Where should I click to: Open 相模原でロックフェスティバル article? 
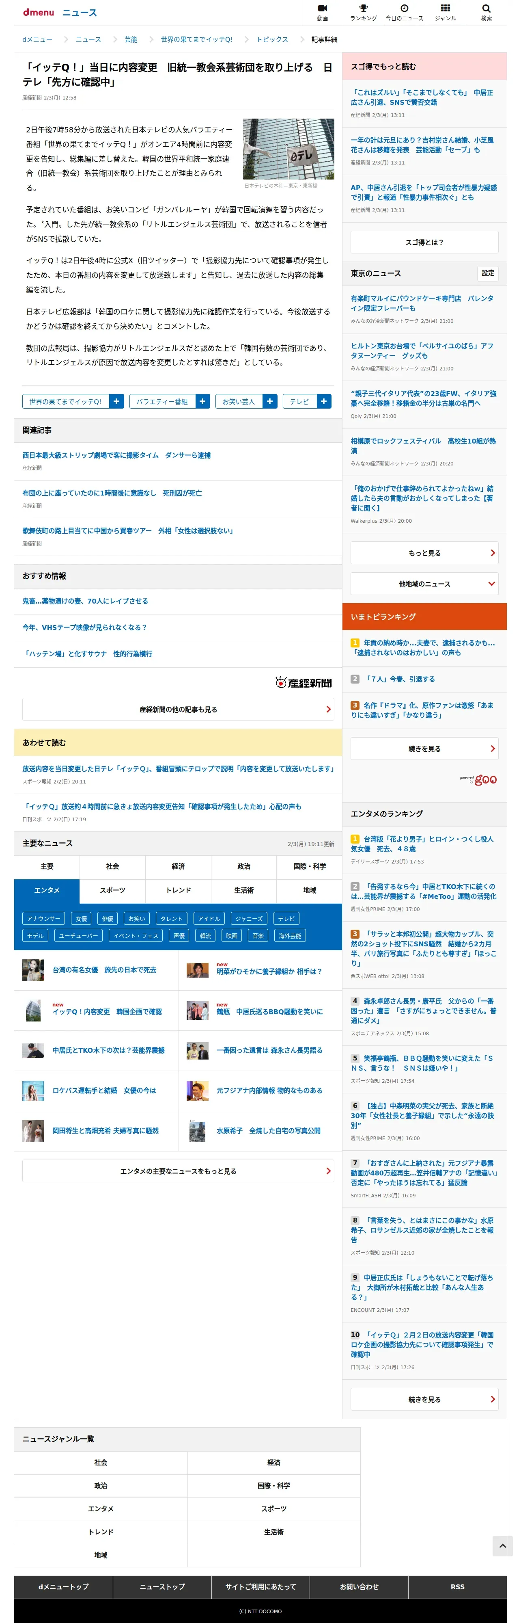tap(423, 446)
